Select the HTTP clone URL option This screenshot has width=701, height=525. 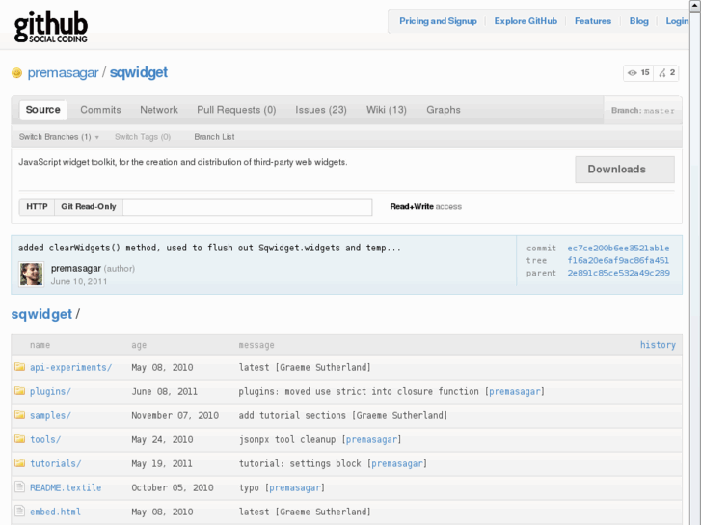tap(37, 207)
